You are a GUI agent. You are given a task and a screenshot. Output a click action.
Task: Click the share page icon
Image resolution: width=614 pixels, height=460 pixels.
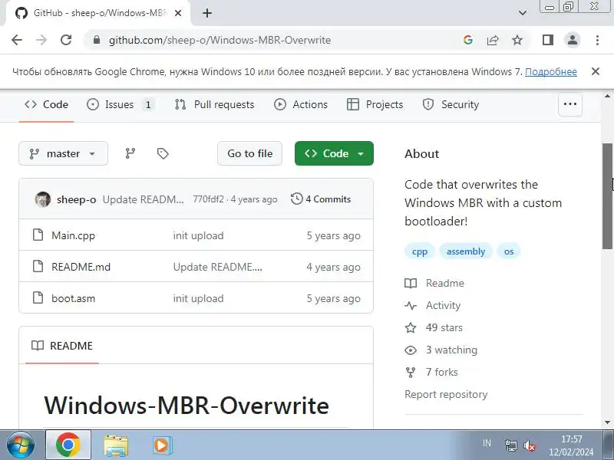[x=493, y=40]
